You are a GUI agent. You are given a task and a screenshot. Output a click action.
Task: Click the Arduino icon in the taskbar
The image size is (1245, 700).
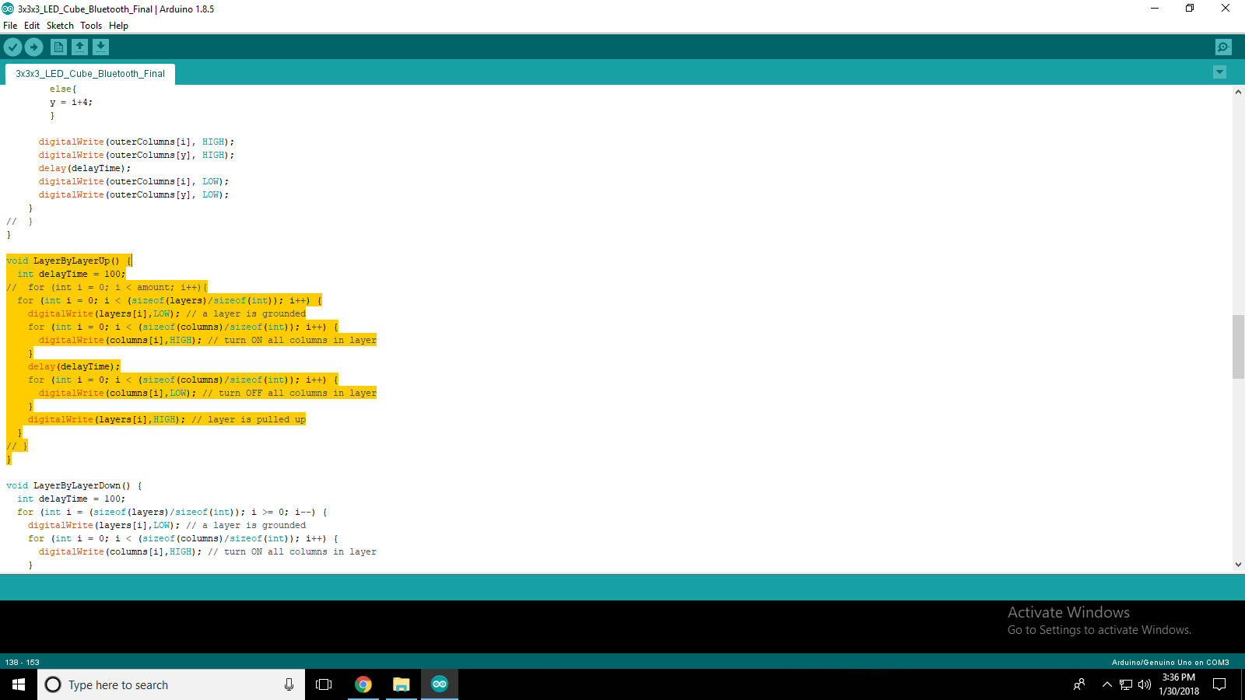440,684
